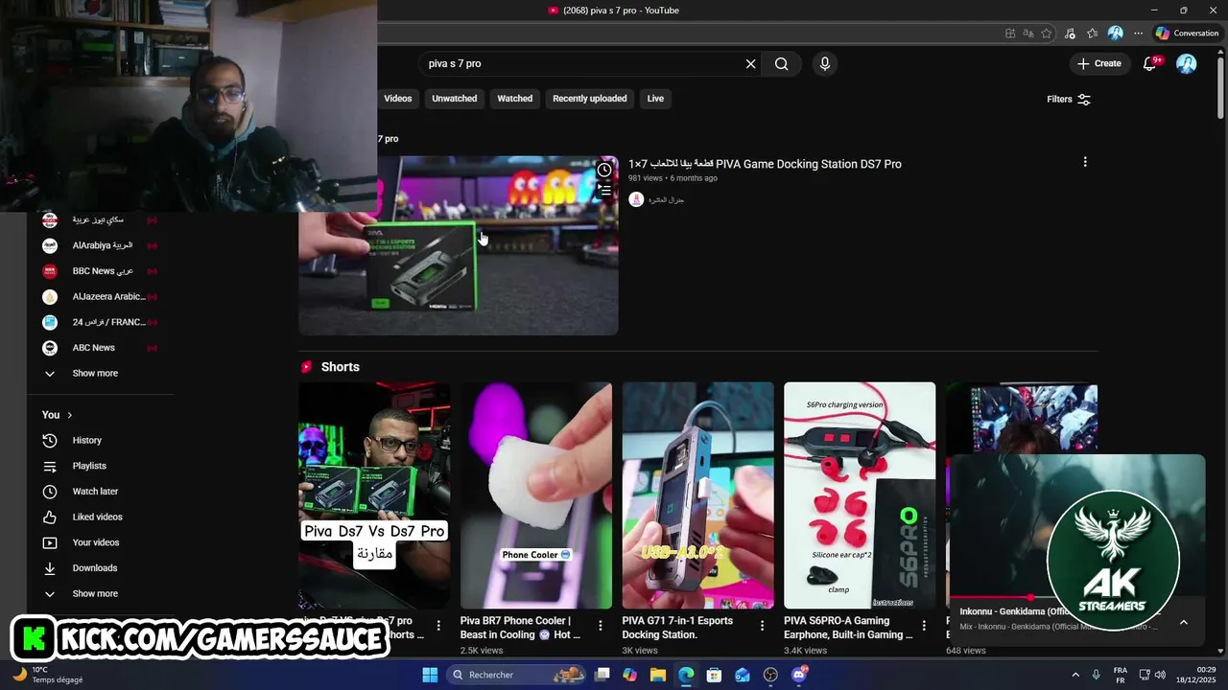
Task: Play the Phone Cooler short thumbnail
Action: tap(536, 495)
